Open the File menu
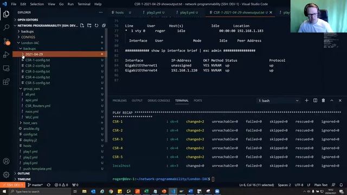Screen dimensions: 347x195 click(14, 4)
